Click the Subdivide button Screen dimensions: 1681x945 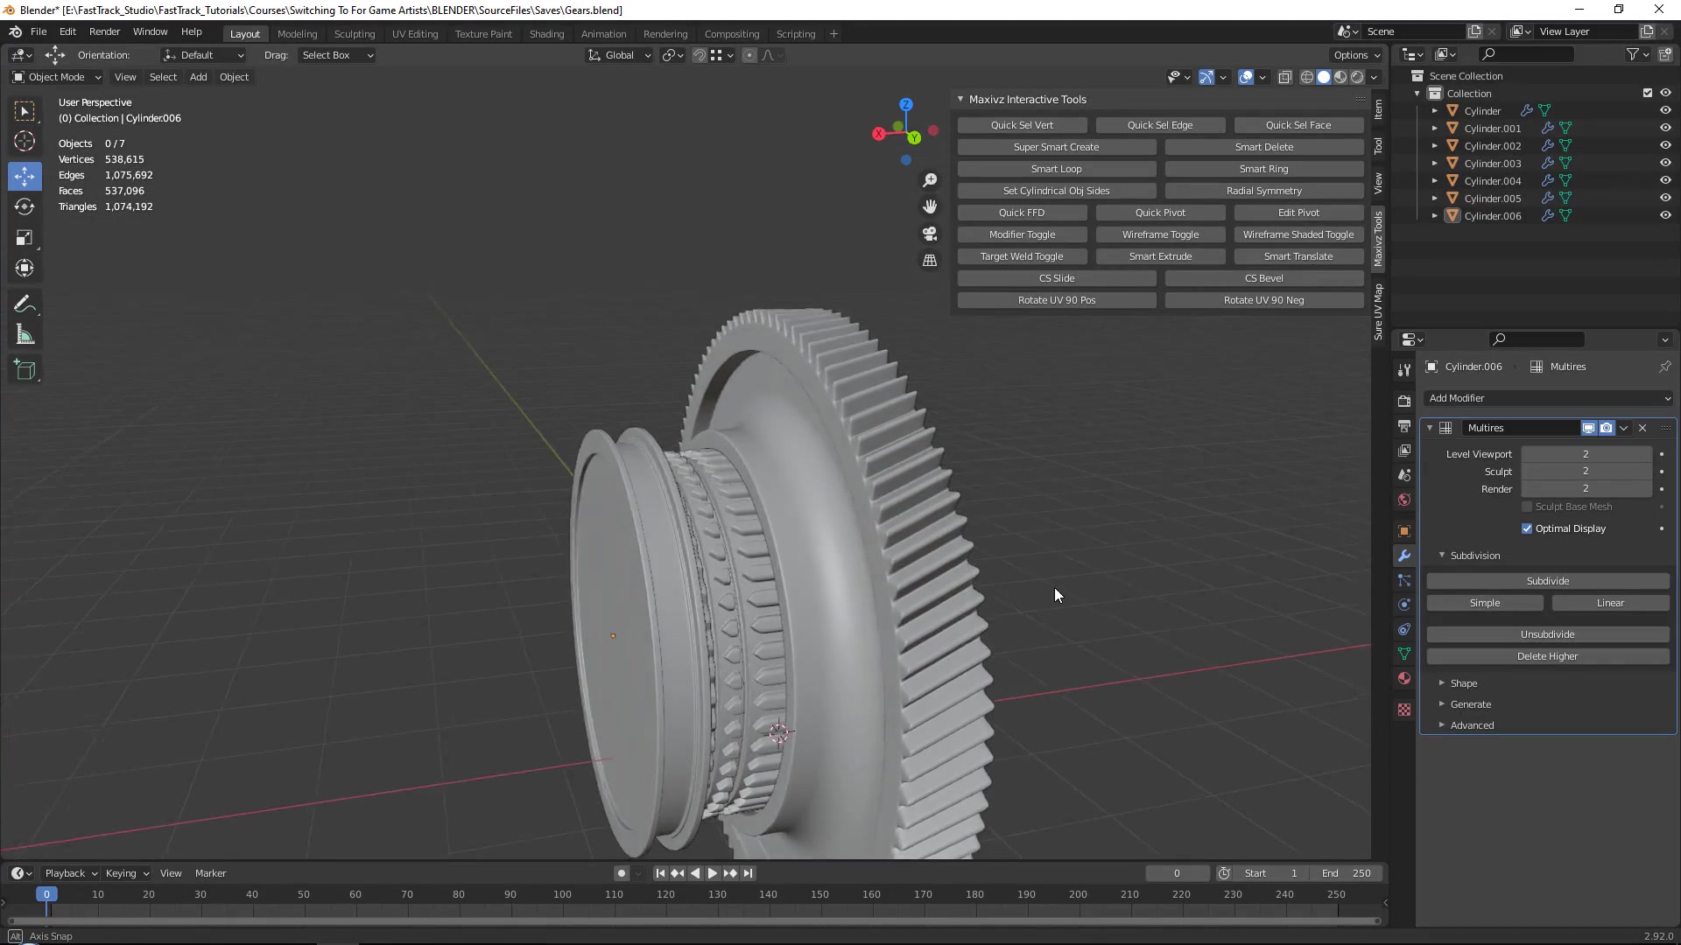tap(1548, 581)
